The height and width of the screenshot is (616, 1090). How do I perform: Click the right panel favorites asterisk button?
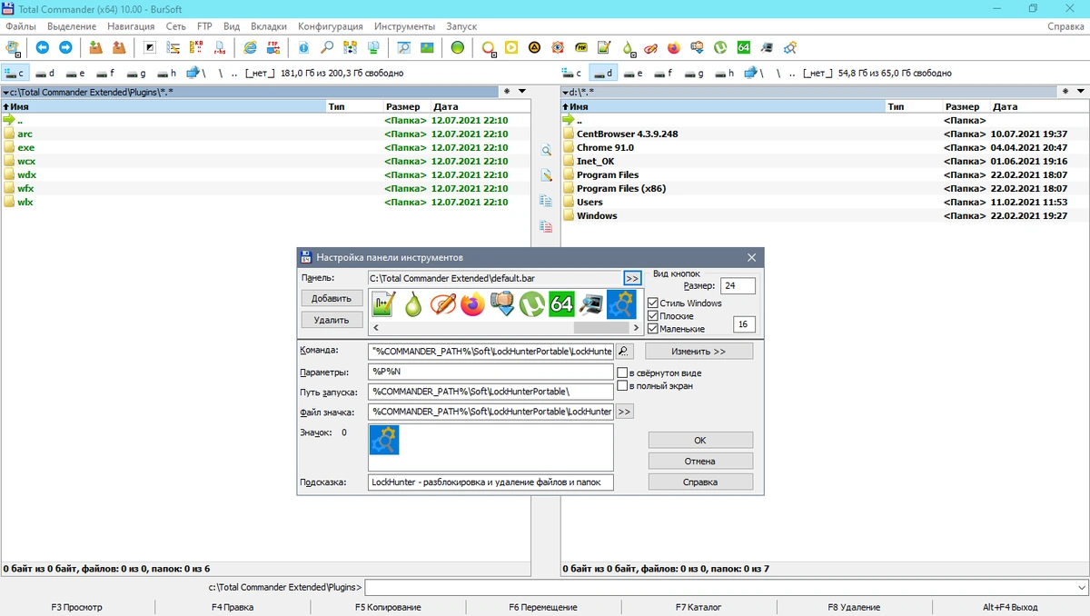pos(1067,92)
